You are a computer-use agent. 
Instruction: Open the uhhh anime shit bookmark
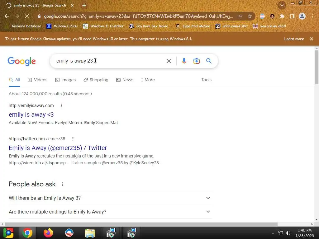[x=232, y=26]
